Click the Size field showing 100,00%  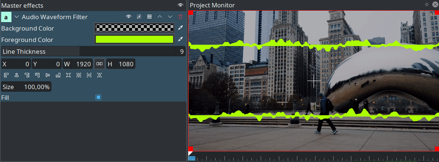[x=26, y=87]
